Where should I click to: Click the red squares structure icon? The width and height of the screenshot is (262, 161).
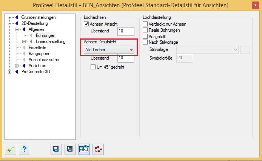pos(98,149)
